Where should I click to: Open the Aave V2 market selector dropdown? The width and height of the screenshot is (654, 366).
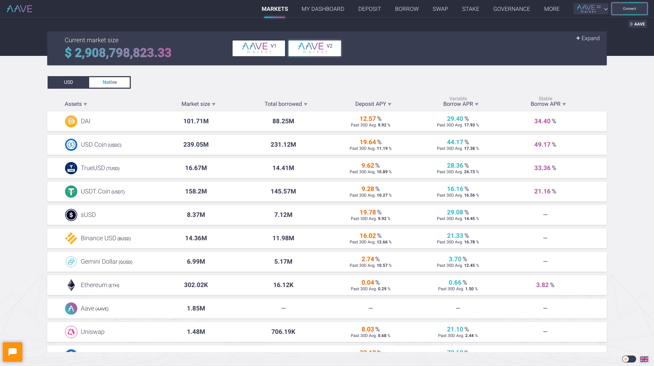[x=592, y=9]
